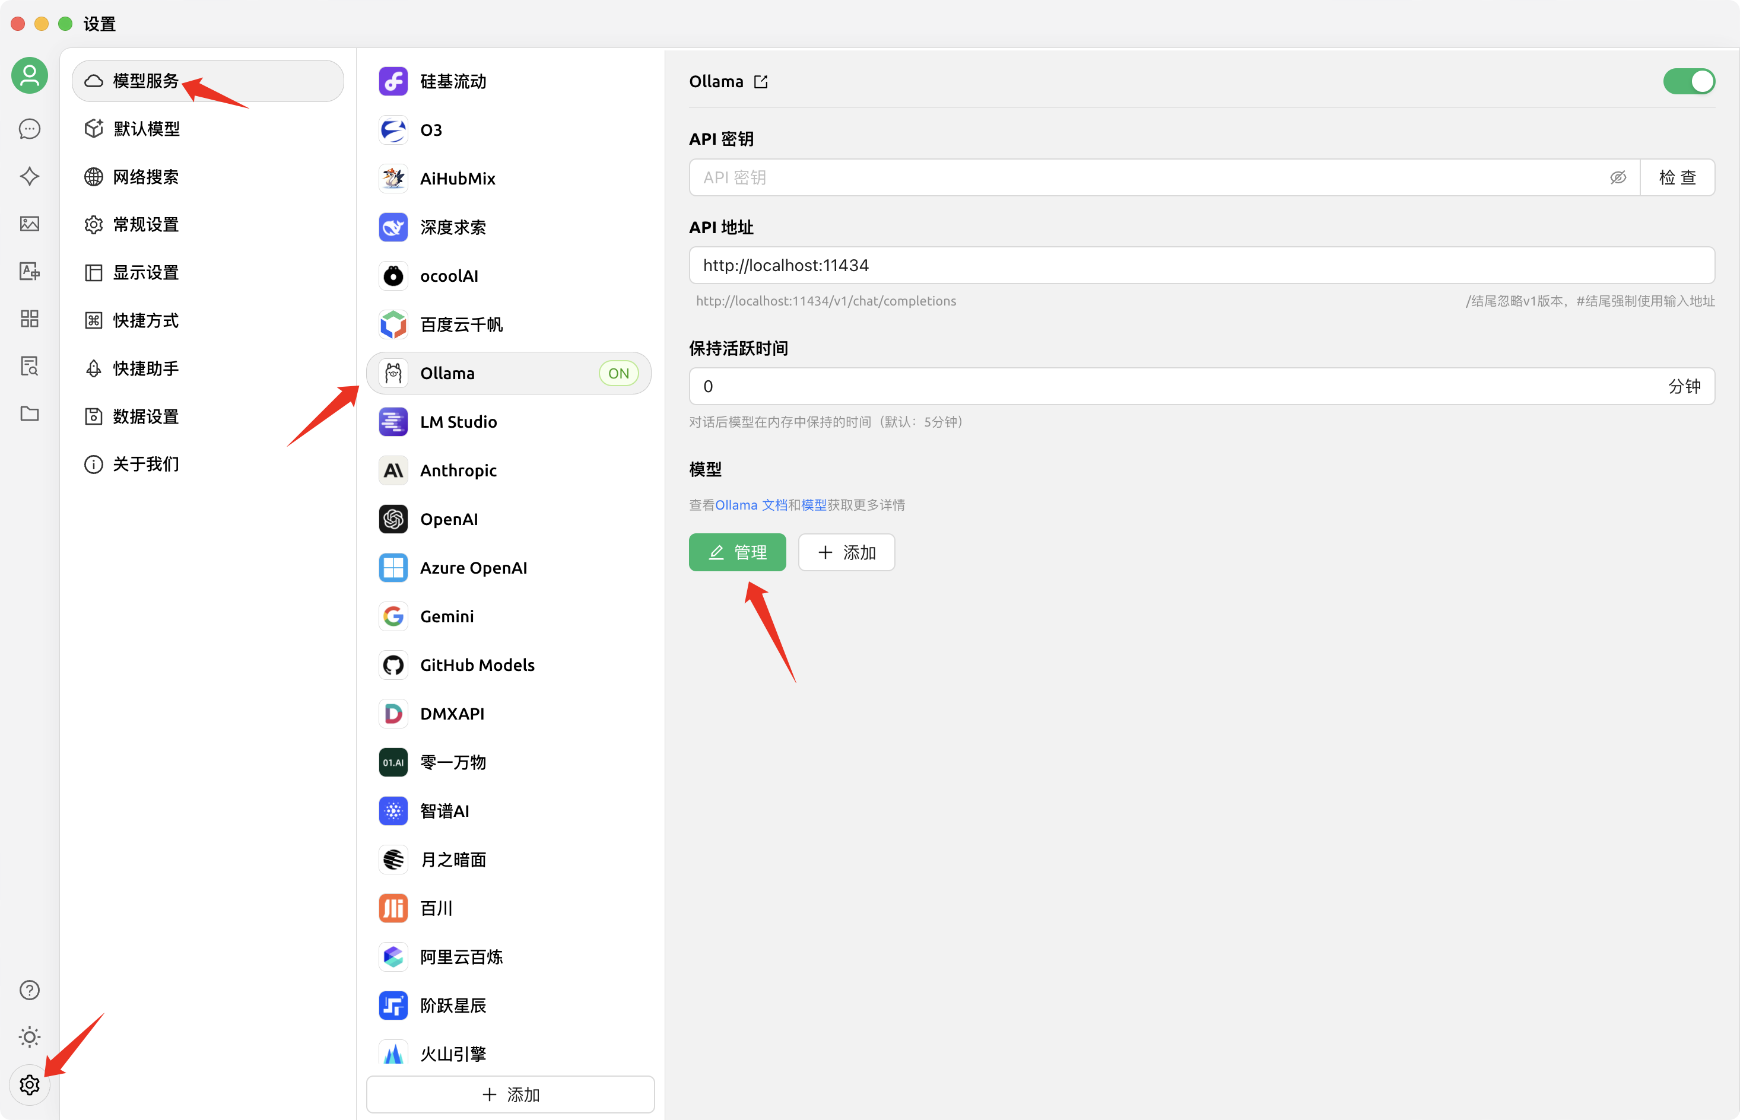Open the chat assistant sidebar icon
Screen dimensions: 1740x1120
point(30,129)
